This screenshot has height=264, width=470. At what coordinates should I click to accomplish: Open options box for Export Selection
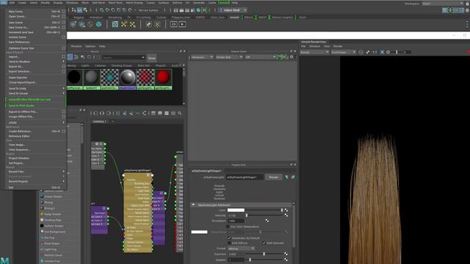click(63, 72)
